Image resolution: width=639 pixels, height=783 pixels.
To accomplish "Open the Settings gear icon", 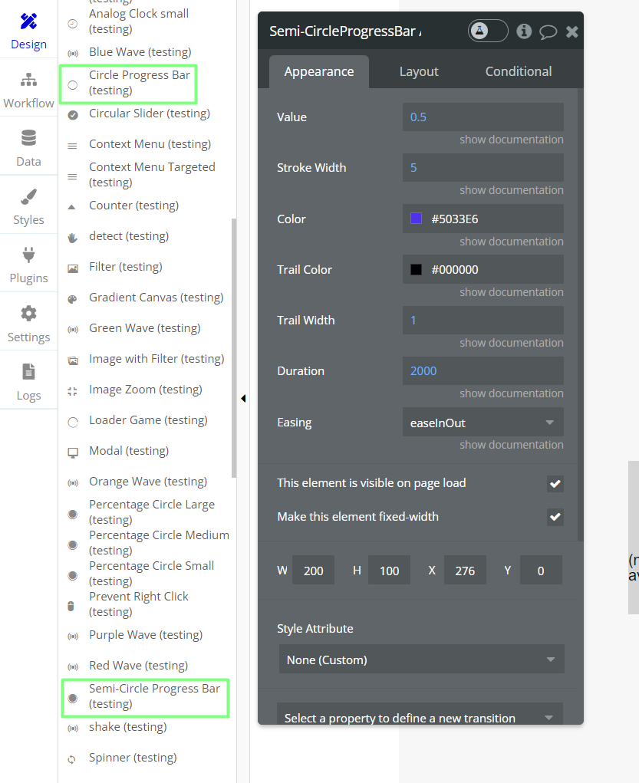I will (x=28, y=314).
